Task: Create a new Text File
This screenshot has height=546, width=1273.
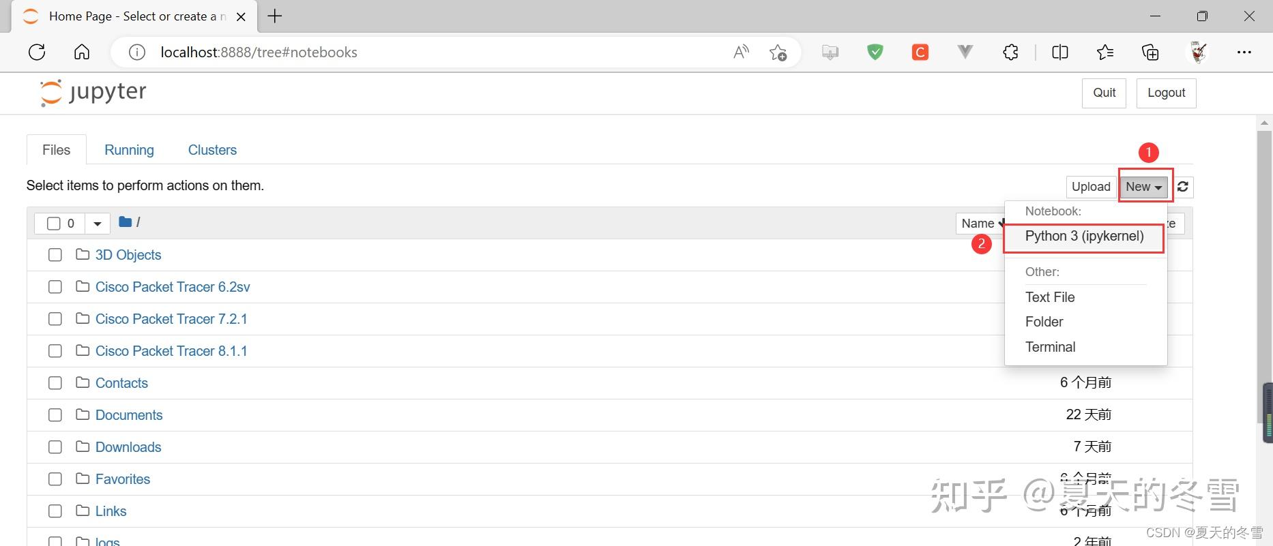Action: [x=1050, y=297]
